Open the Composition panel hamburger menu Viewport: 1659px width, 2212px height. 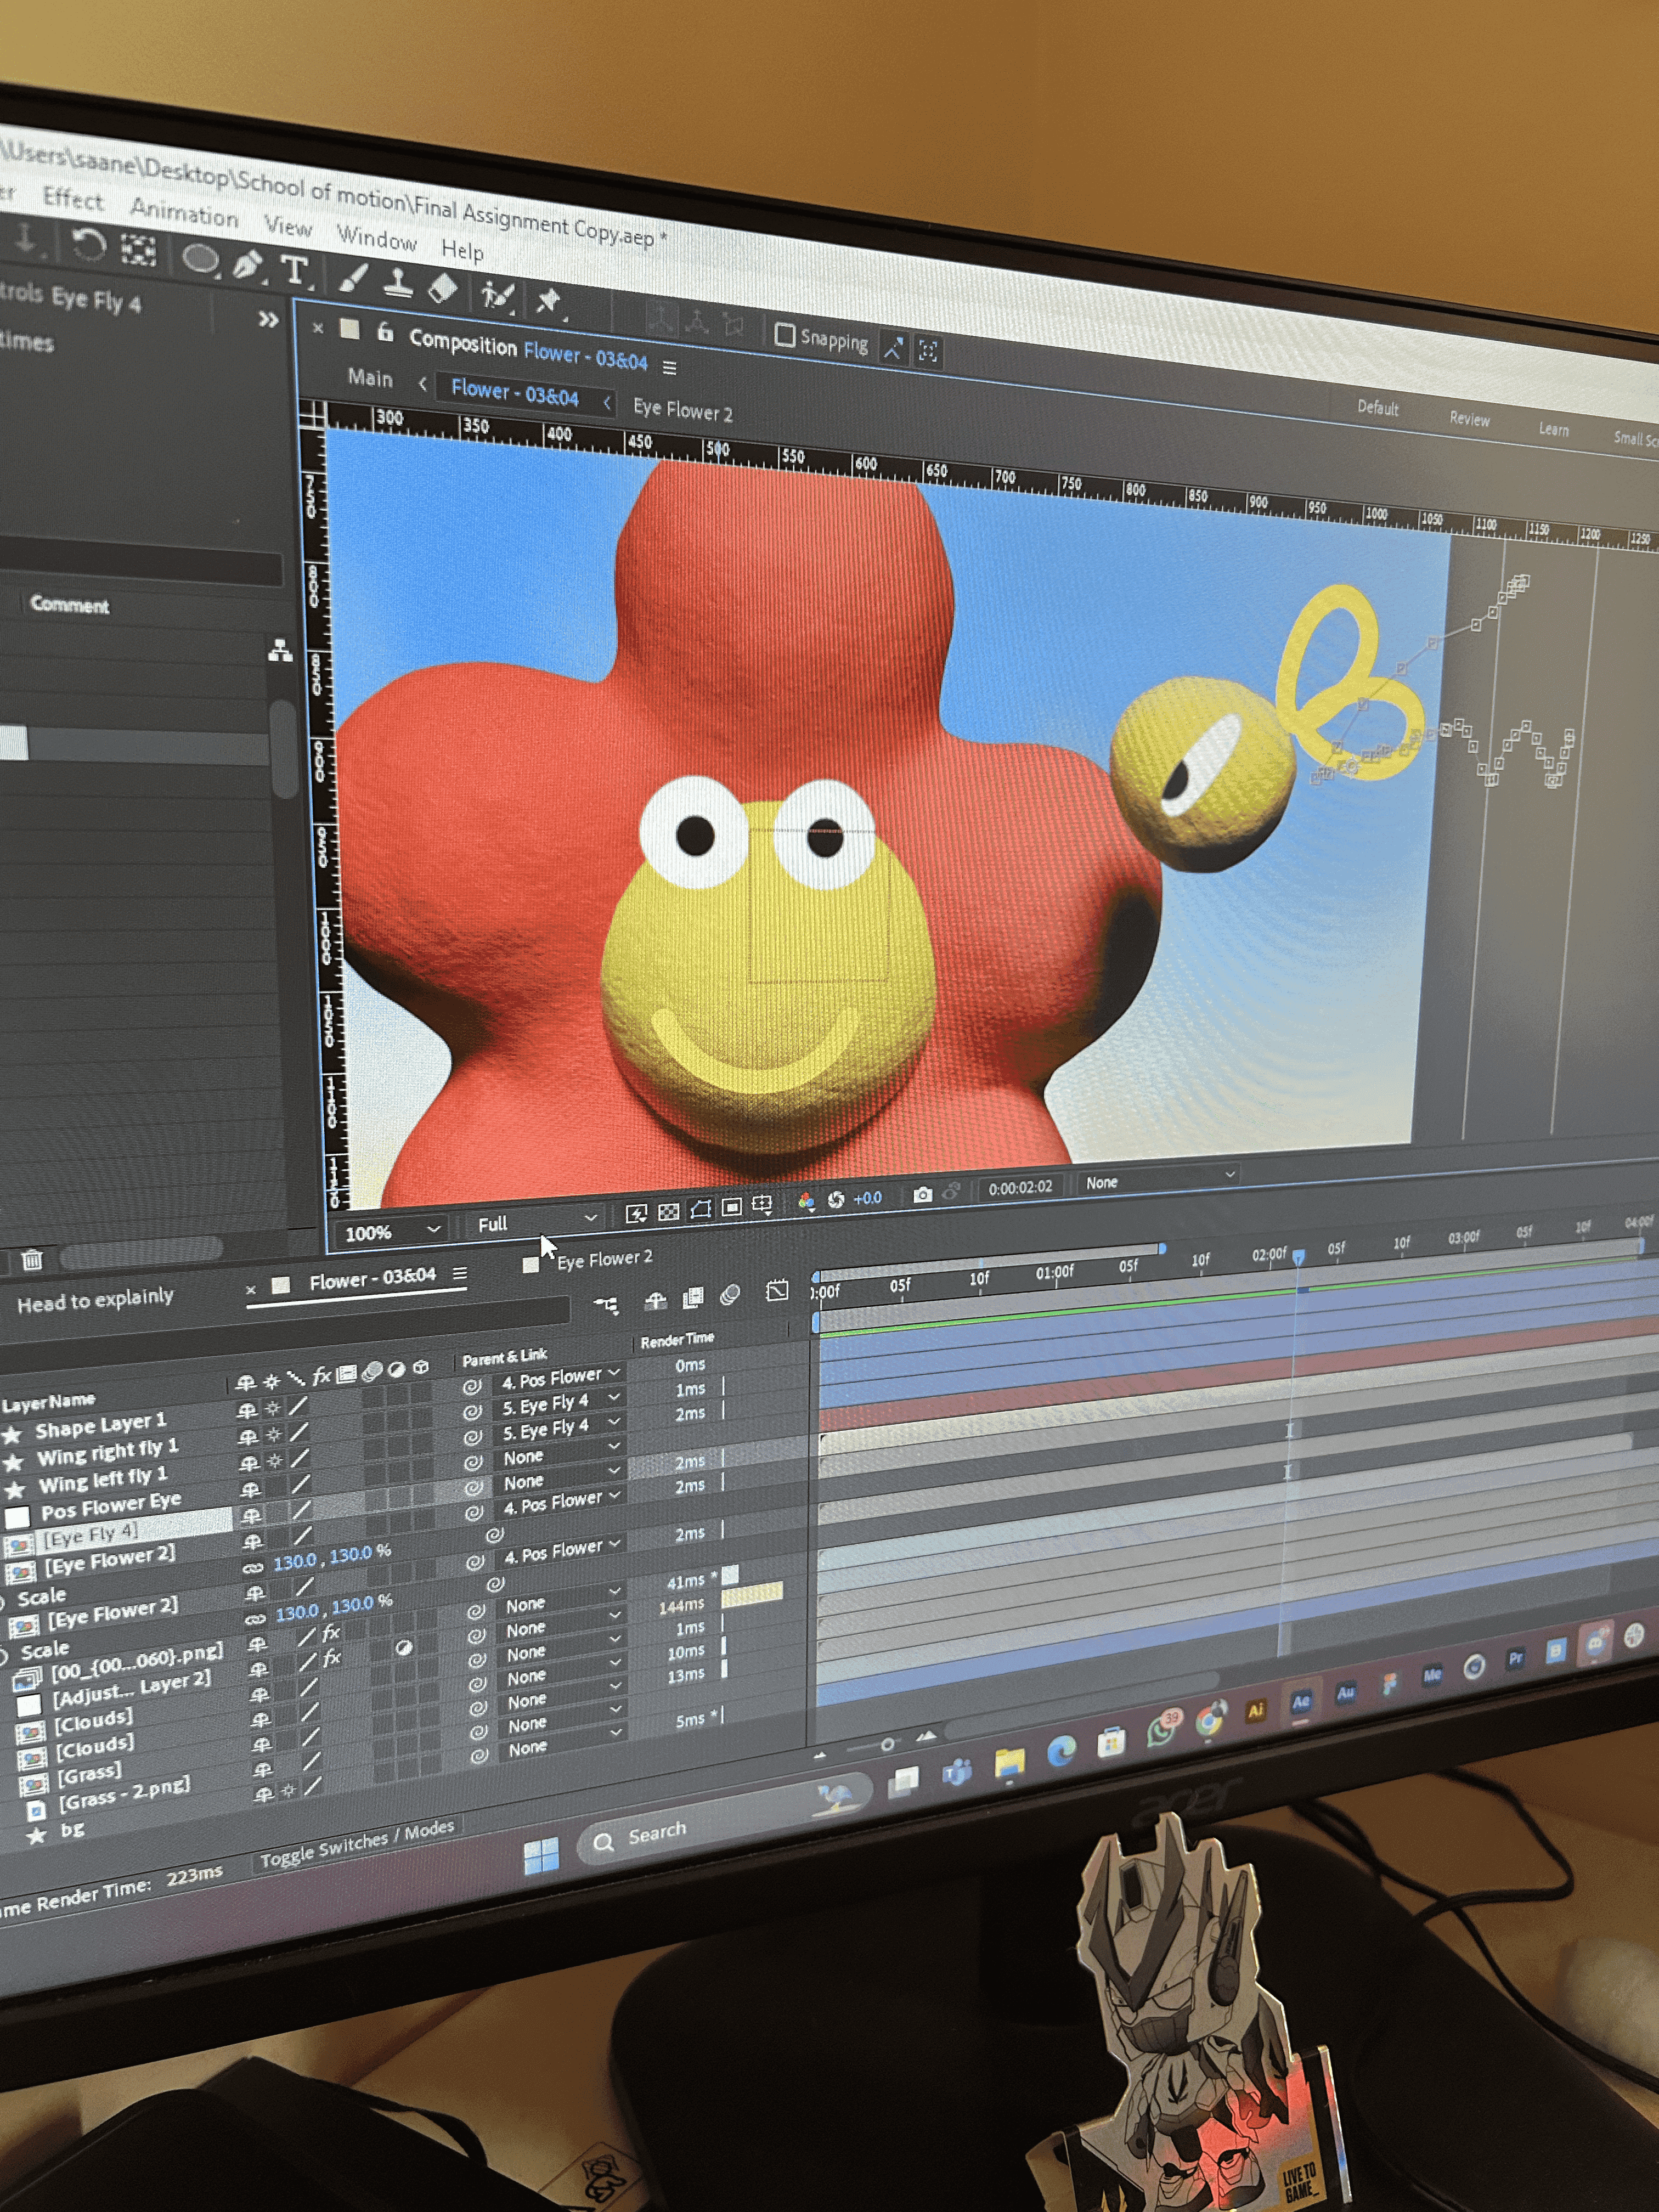point(670,368)
